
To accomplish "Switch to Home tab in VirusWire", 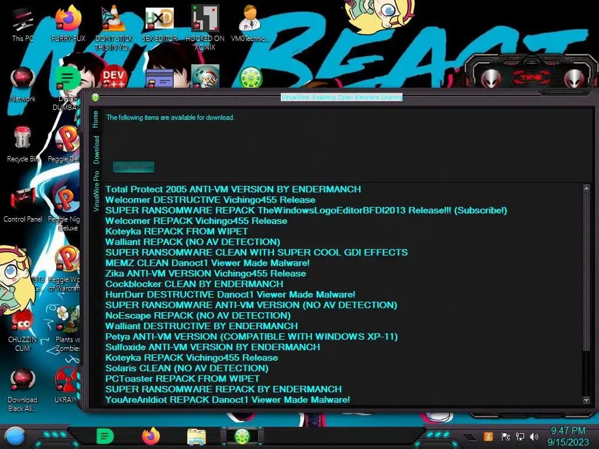I will 95,119.
